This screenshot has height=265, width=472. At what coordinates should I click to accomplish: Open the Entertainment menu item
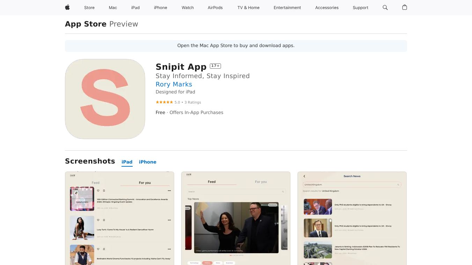(287, 8)
